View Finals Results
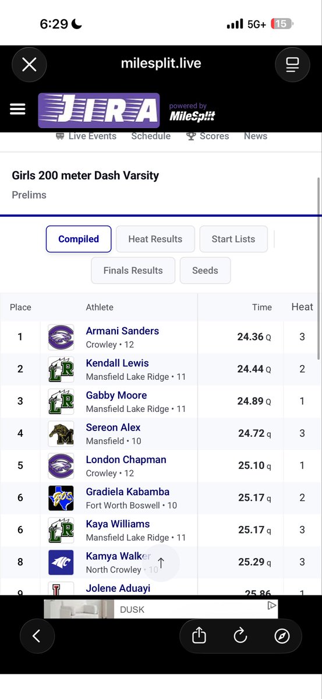322x699 pixels. pyautogui.click(x=133, y=270)
